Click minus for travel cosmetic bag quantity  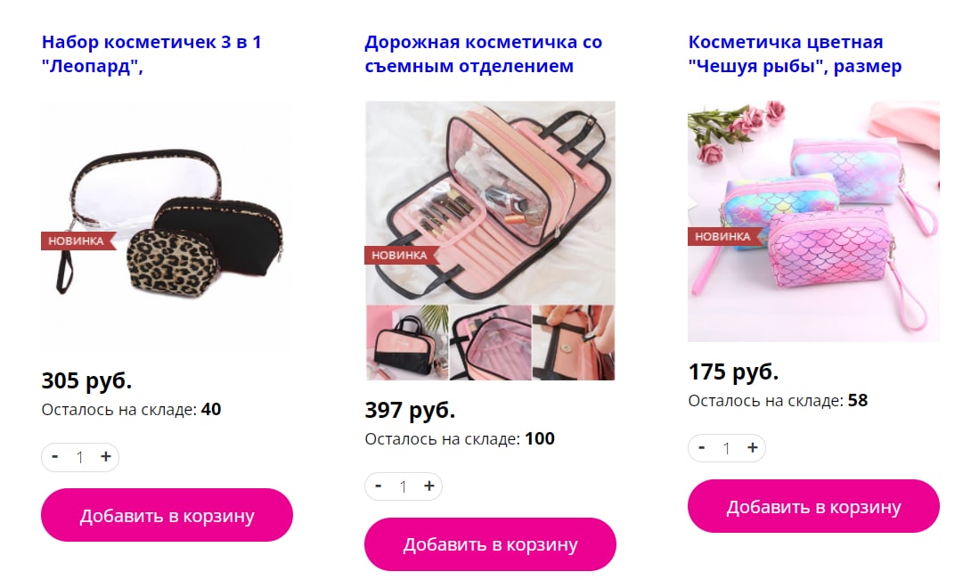coord(379,486)
